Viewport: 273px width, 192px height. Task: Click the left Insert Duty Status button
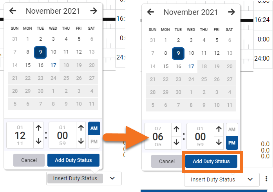coord(75,178)
